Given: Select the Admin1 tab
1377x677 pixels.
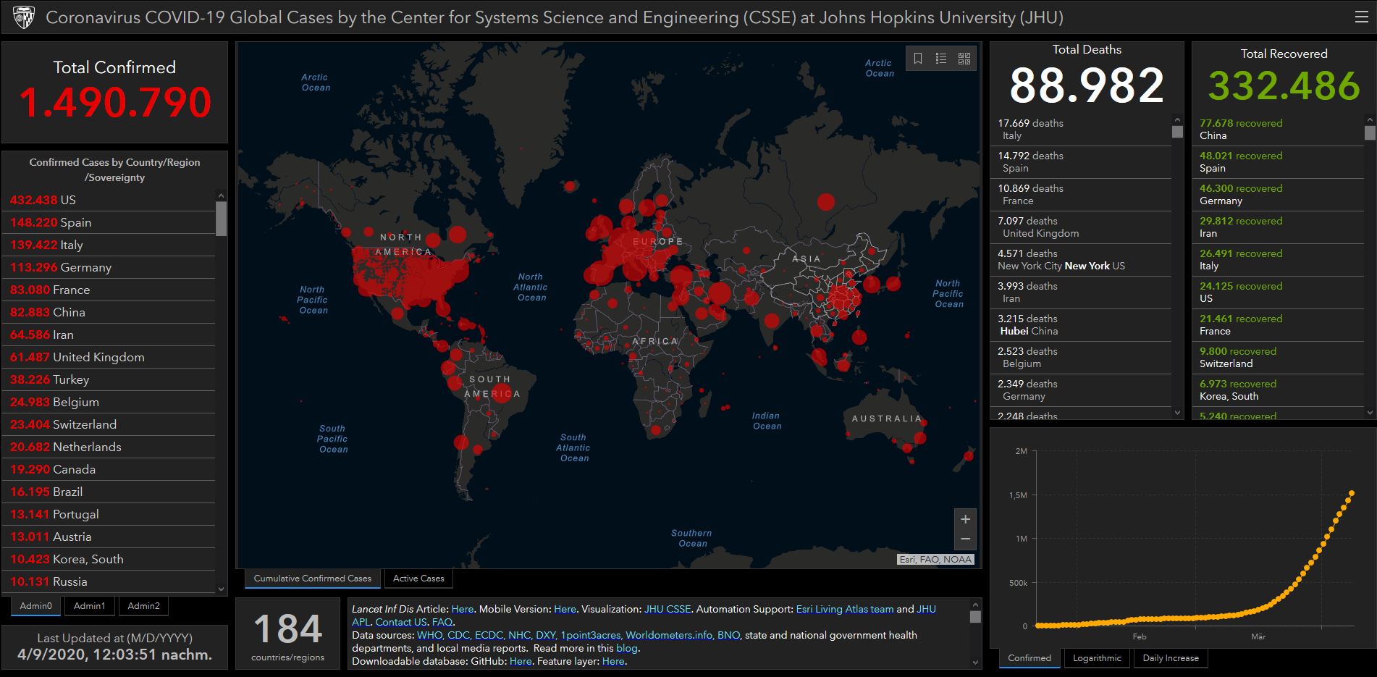Looking at the screenshot, I should [x=89, y=606].
